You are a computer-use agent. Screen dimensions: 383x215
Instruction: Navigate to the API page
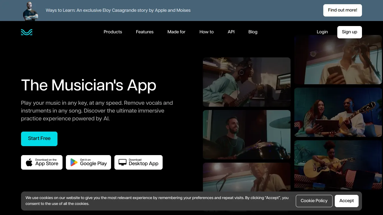coord(231,32)
